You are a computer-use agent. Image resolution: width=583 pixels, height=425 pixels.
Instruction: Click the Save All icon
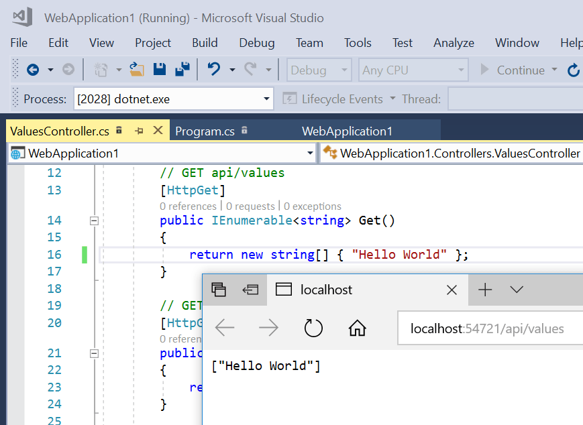182,70
